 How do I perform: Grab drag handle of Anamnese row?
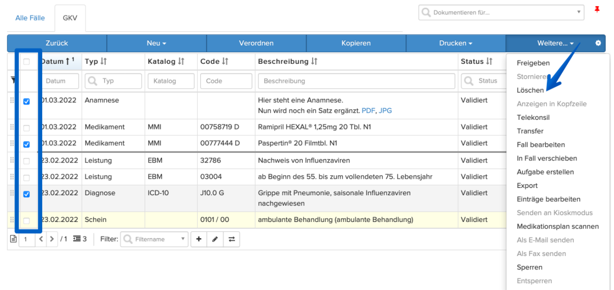(12, 100)
